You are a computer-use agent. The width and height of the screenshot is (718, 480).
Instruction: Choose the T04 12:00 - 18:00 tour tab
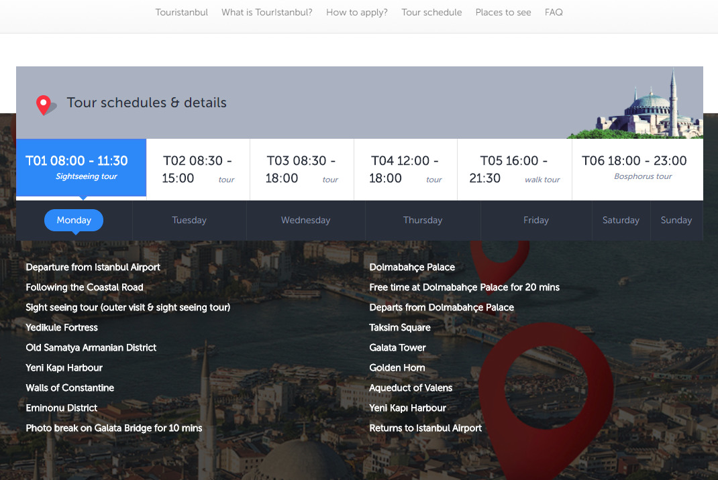tap(406, 170)
